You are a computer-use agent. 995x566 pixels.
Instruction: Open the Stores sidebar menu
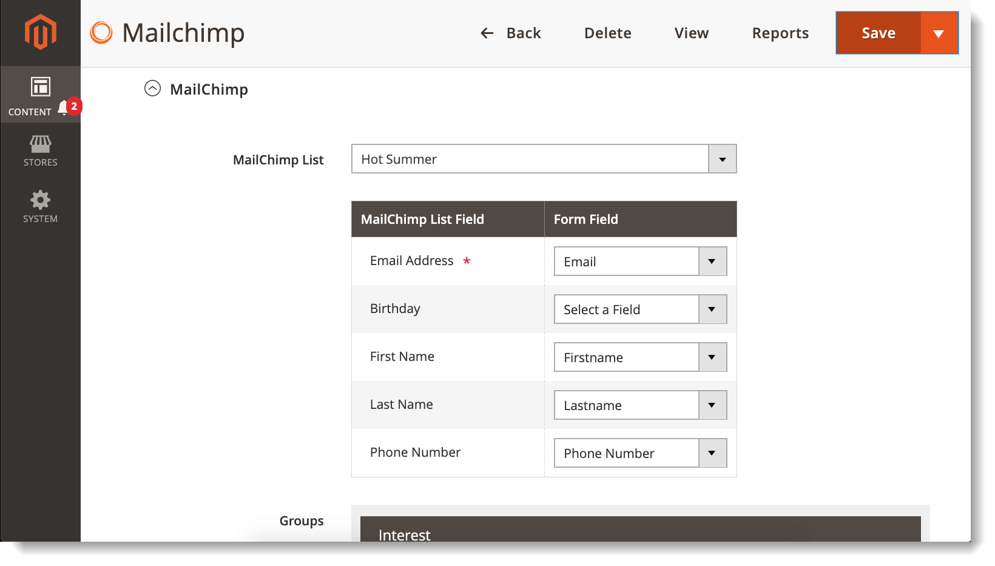(41, 151)
